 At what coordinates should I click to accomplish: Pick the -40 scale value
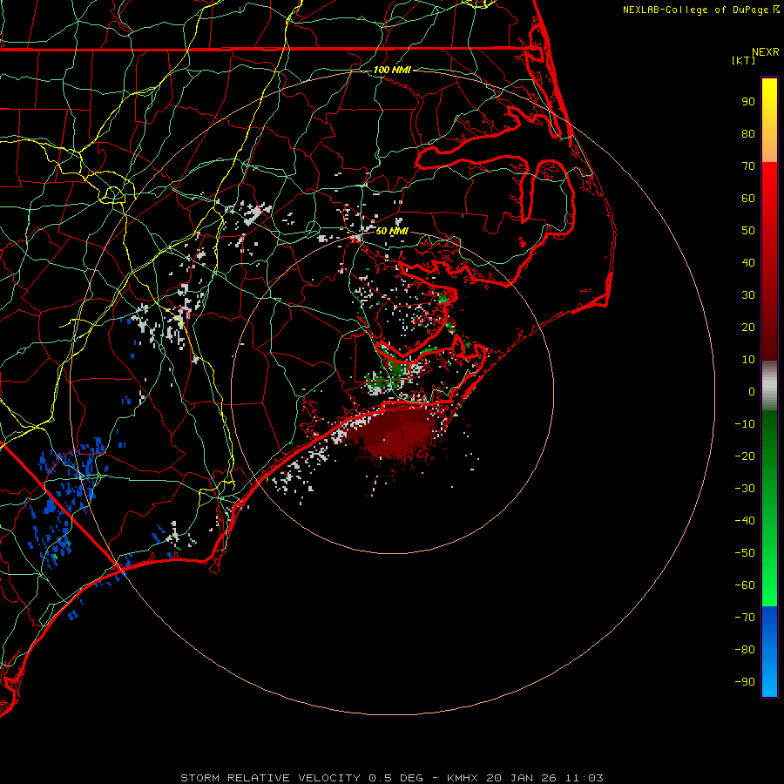click(745, 521)
